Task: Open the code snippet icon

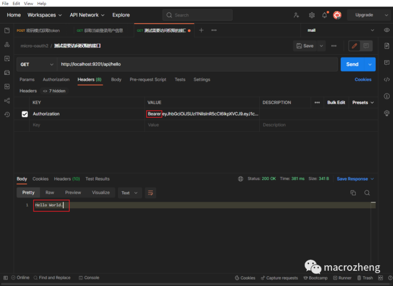Action: point(387,79)
